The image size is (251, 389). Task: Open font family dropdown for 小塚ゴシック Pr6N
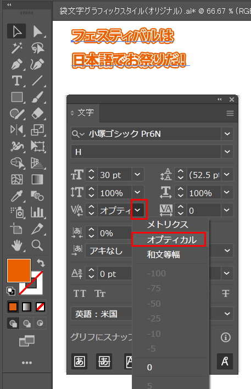tap(227, 134)
